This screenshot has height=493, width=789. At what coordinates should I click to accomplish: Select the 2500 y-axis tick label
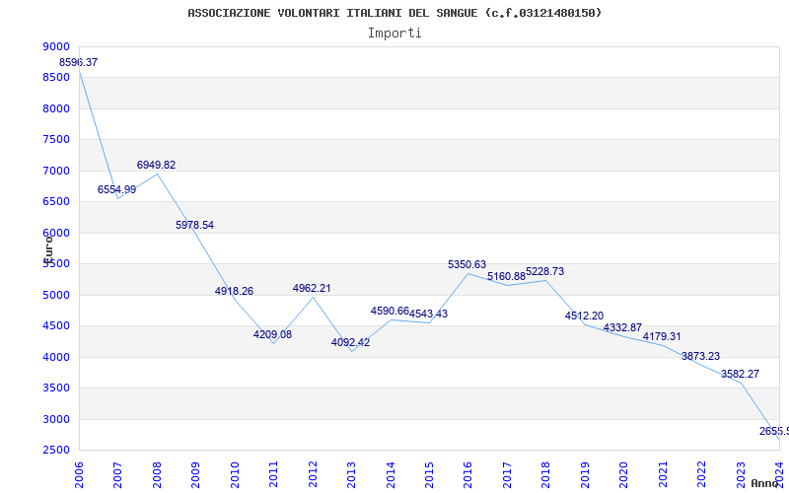tap(54, 451)
